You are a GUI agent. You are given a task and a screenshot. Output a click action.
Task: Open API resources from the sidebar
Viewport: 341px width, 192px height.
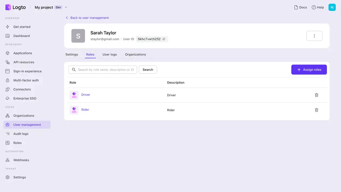(x=8, y=62)
